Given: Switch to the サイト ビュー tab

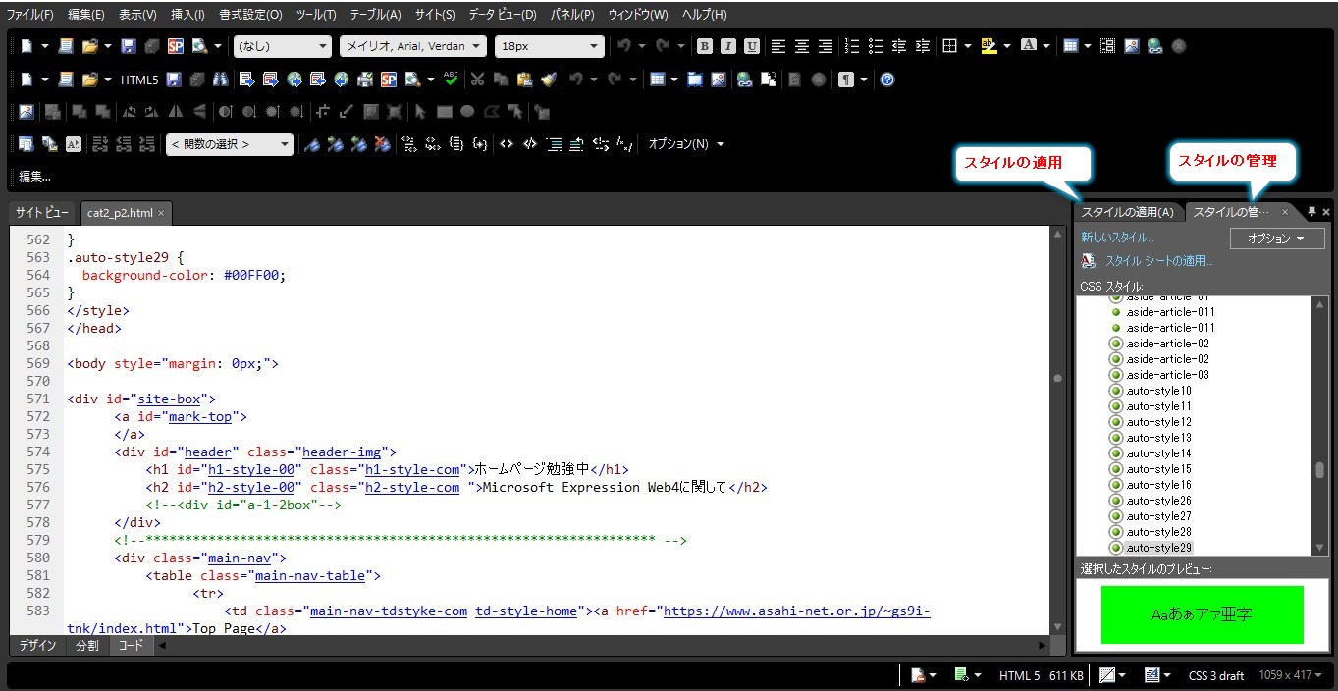Looking at the screenshot, I should pyautogui.click(x=42, y=212).
